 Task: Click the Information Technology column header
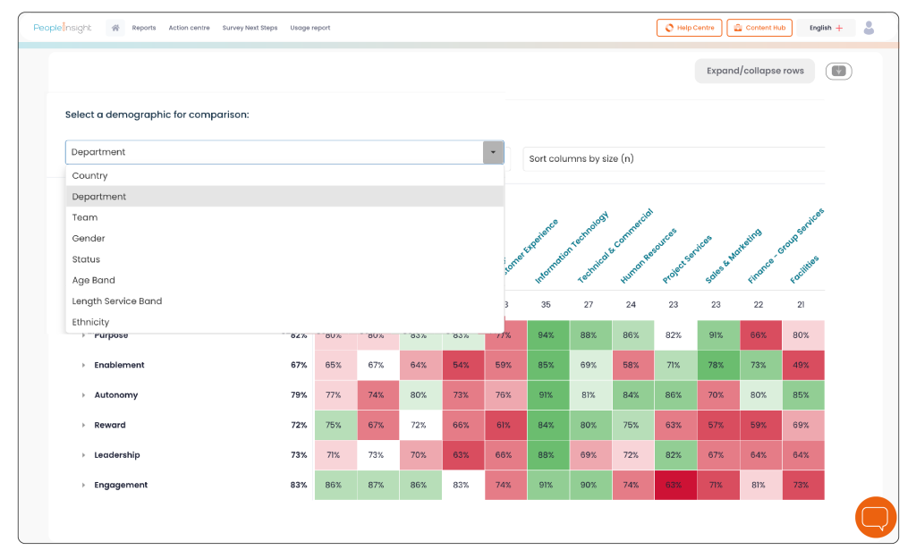(x=571, y=249)
